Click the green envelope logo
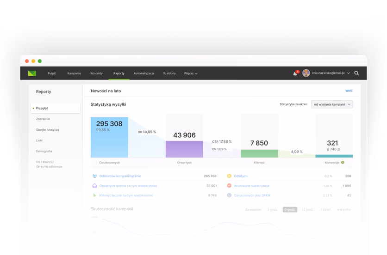387x255 pixels. [x=32, y=73]
